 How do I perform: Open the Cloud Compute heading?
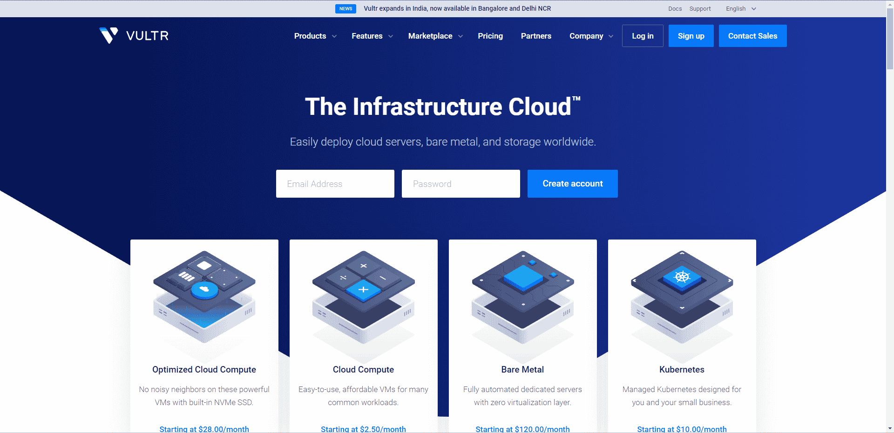364,369
